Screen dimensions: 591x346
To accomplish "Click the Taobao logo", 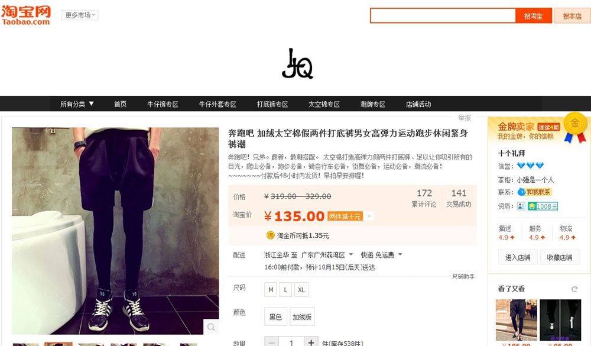I will [25, 15].
